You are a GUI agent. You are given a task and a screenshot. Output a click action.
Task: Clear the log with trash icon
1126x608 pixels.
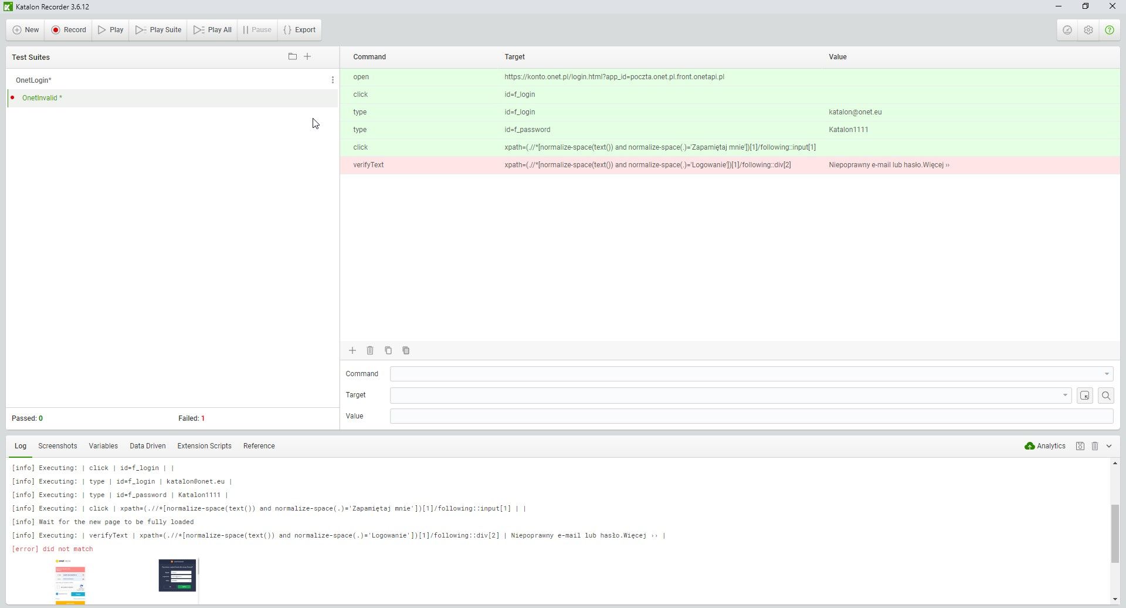1095,446
